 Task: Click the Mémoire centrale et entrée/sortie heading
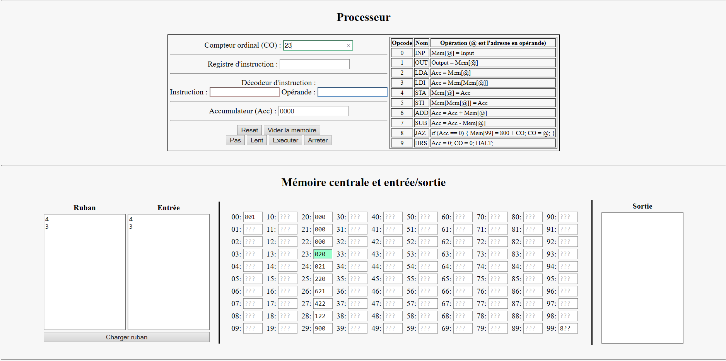point(364,182)
